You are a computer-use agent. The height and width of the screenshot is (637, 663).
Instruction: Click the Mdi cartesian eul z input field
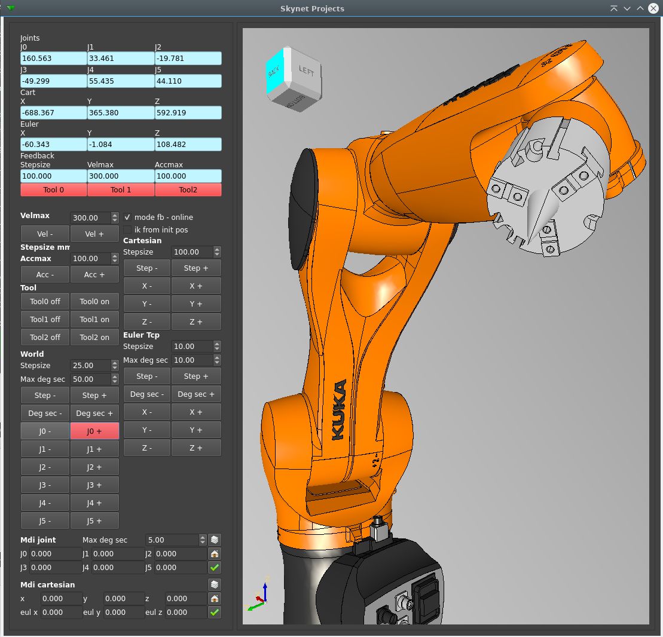pyautogui.click(x=185, y=612)
